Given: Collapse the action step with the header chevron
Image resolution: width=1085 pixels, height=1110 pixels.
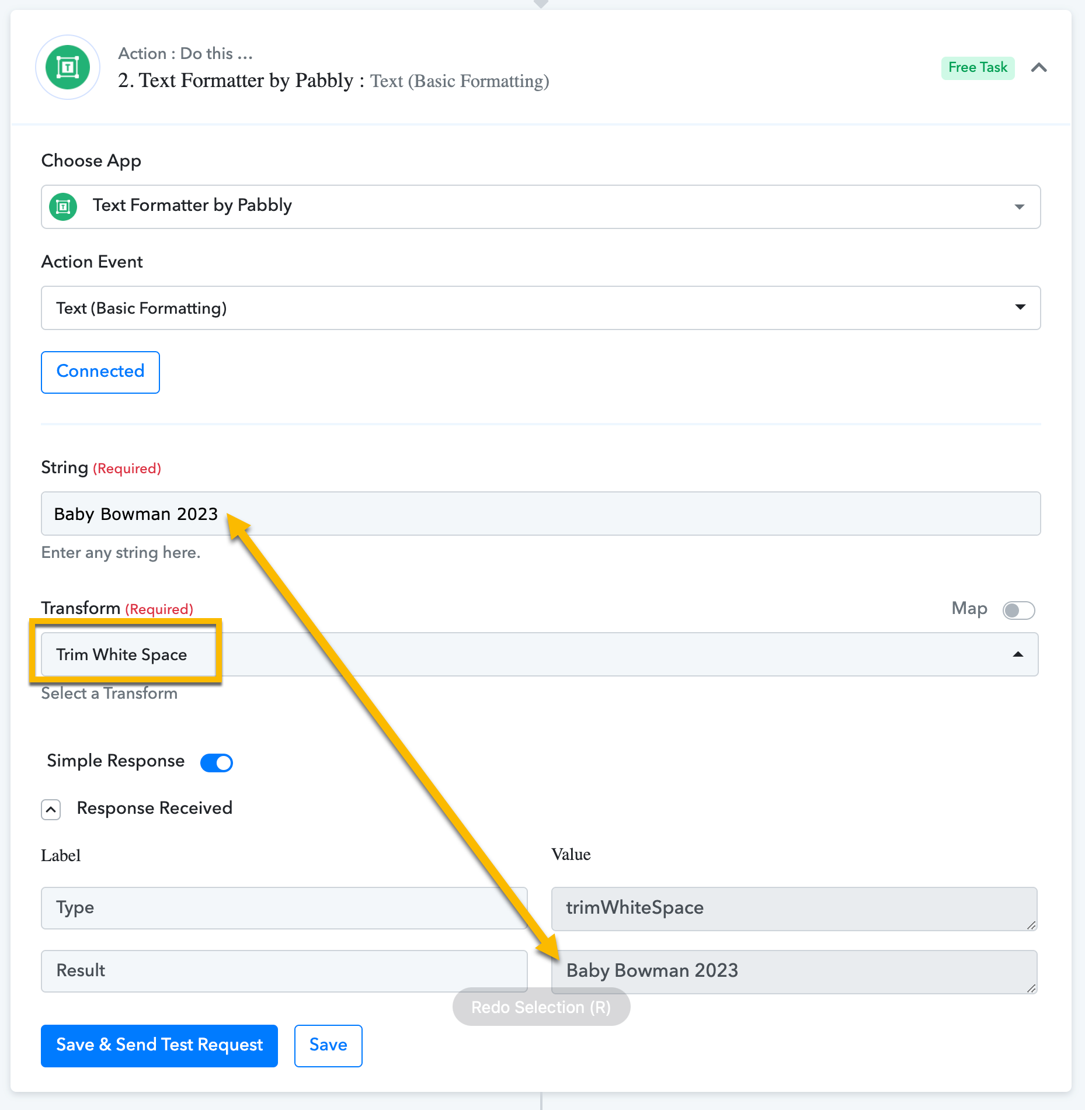Looking at the screenshot, I should pyautogui.click(x=1039, y=68).
